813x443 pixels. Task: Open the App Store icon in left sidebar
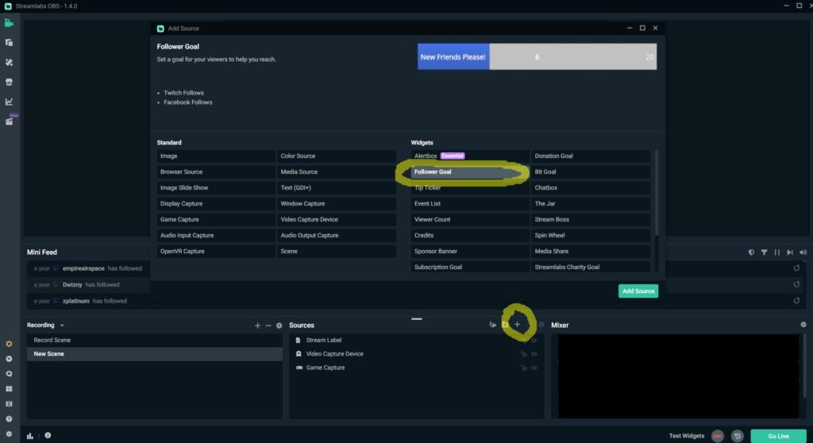(x=9, y=82)
